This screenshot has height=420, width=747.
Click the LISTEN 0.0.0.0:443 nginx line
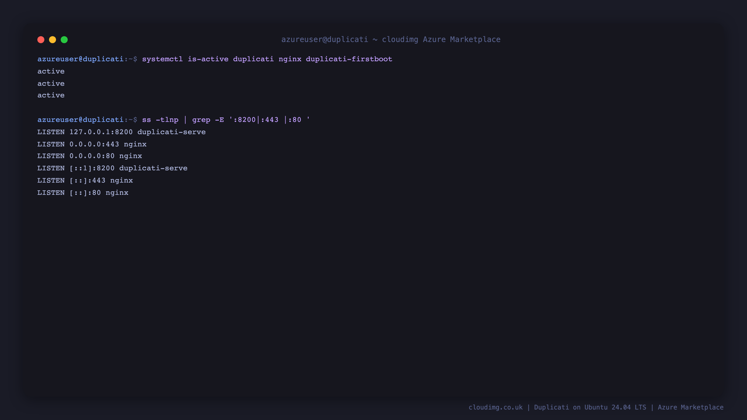point(92,144)
